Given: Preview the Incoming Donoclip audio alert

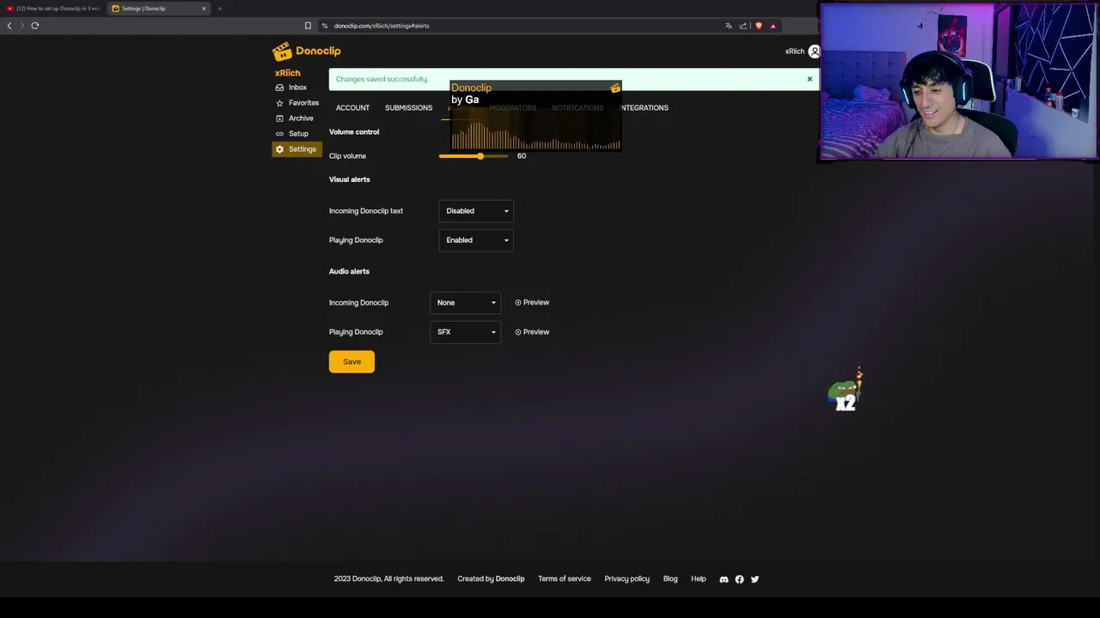Looking at the screenshot, I should (x=532, y=303).
